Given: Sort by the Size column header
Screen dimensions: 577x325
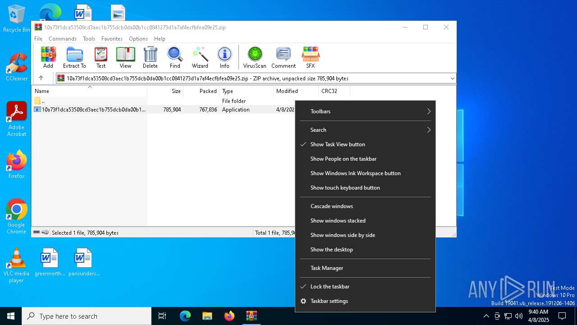Looking at the screenshot, I should [165, 91].
